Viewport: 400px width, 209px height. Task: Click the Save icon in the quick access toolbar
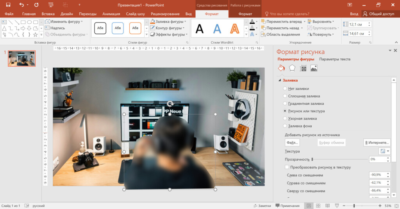8,5
